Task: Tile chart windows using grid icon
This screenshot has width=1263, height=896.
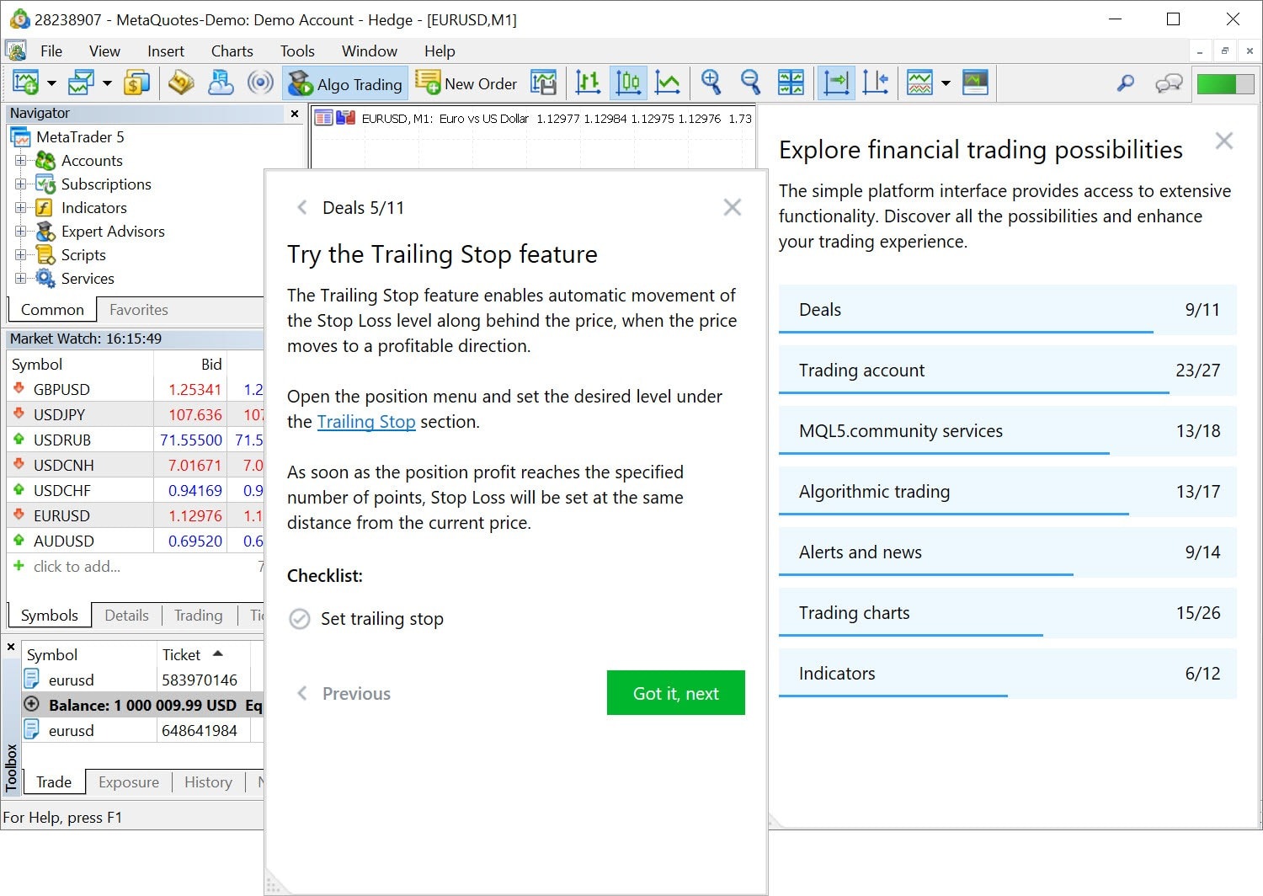Action: 791,83
